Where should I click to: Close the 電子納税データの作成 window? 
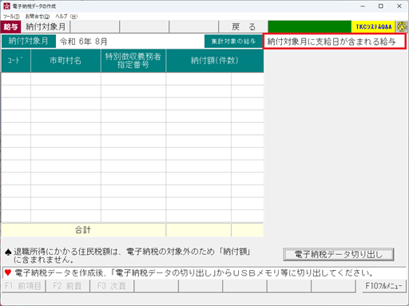click(399, 6)
